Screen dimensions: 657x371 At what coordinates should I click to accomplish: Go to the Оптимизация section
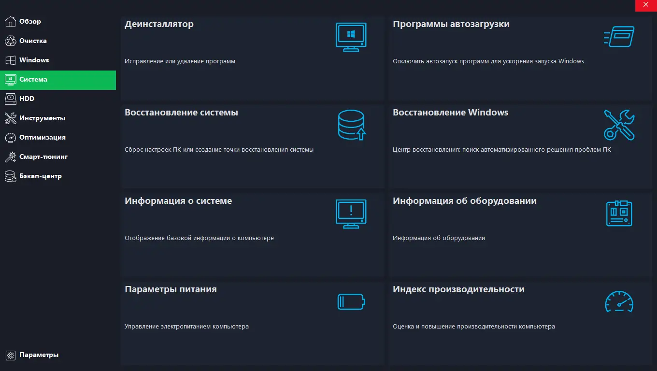click(58, 138)
